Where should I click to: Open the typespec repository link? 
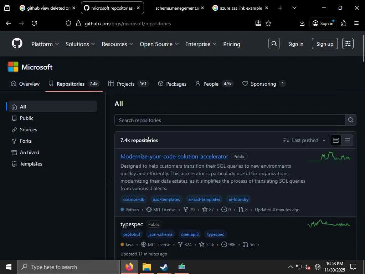point(132,224)
